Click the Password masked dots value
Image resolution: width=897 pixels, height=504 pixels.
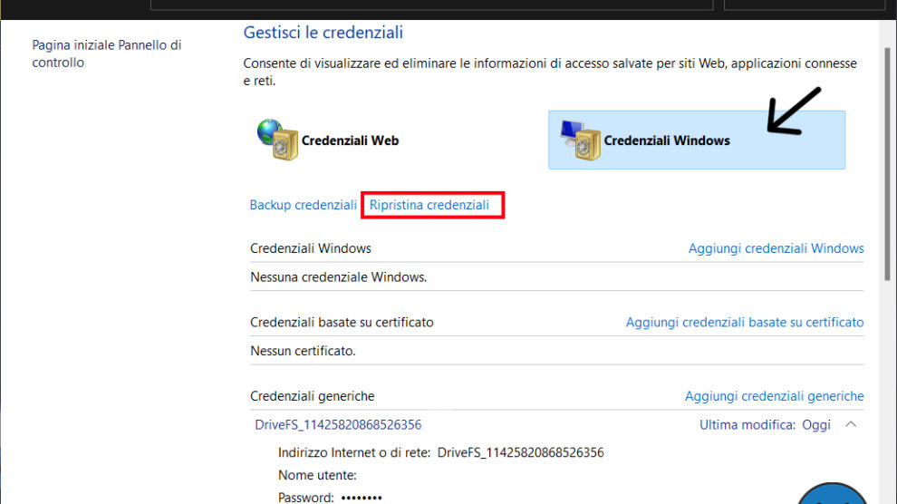[x=362, y=498]
